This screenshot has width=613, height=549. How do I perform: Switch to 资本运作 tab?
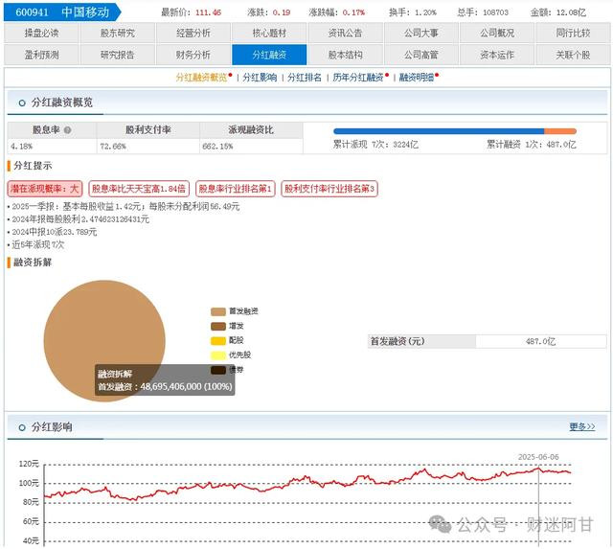497,55
